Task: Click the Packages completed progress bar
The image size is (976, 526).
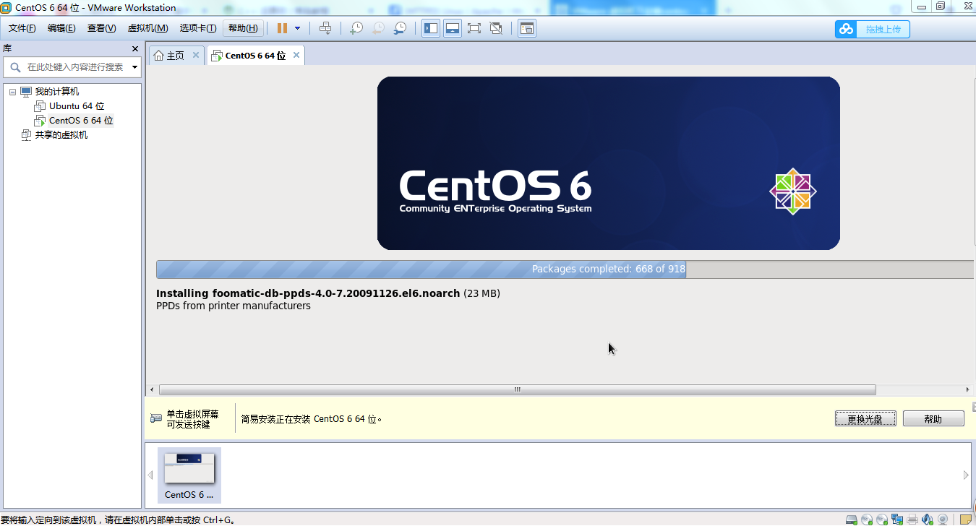Action: coord(565,270)
